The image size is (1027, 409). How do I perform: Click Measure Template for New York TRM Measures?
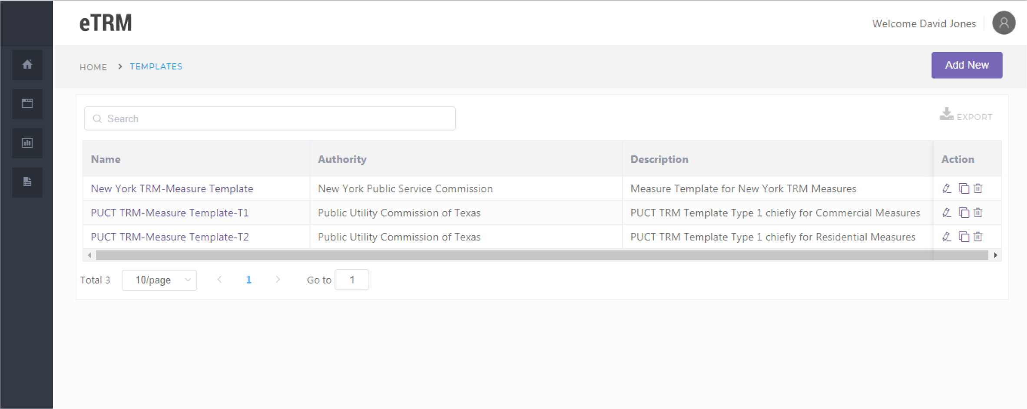click(x=743, y=188)
